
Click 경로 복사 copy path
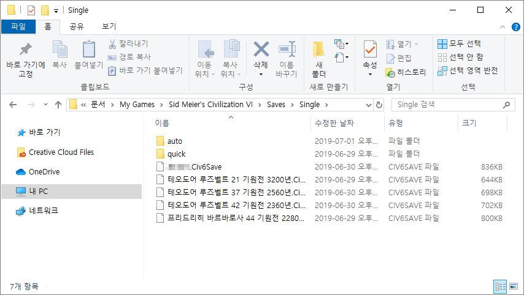tap(129, 57)
